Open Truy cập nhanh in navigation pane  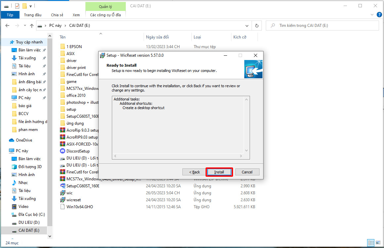coord(29,42)
